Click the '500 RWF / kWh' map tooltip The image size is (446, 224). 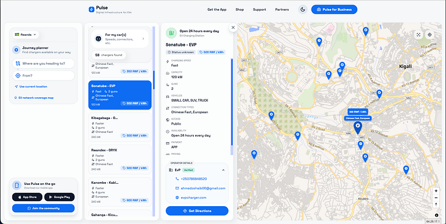tap(357, 112)
